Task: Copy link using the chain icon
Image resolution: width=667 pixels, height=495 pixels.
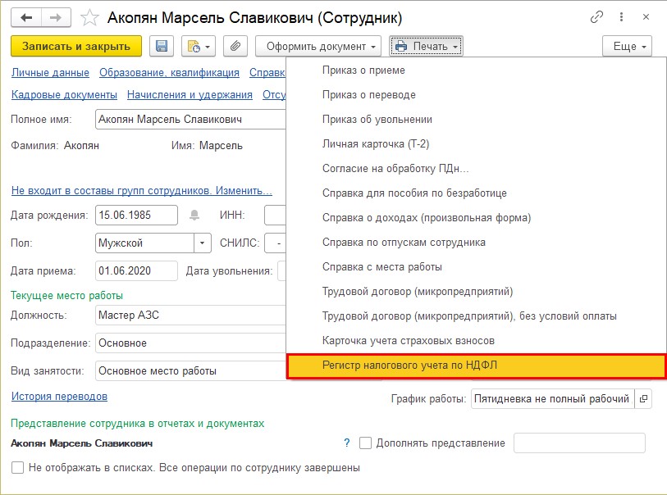Action: point(596,17)
